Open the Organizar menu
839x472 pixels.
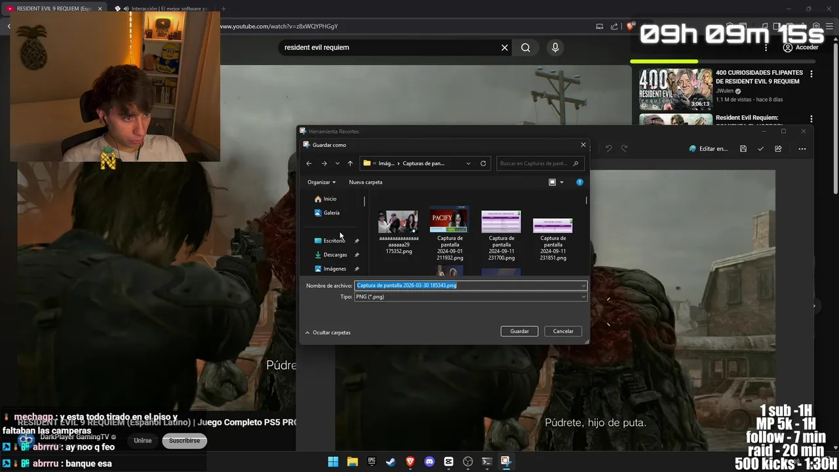321,182
